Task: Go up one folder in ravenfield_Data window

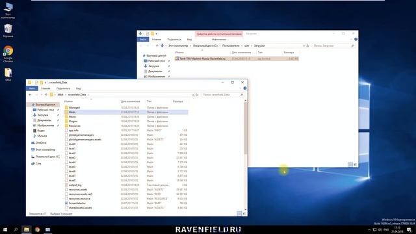Action: pyautogui.click(x=46, y=95)
